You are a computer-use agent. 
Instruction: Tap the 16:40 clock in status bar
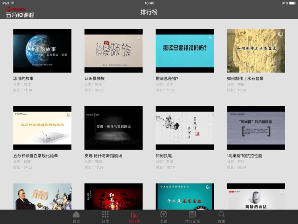click(149, 3)
